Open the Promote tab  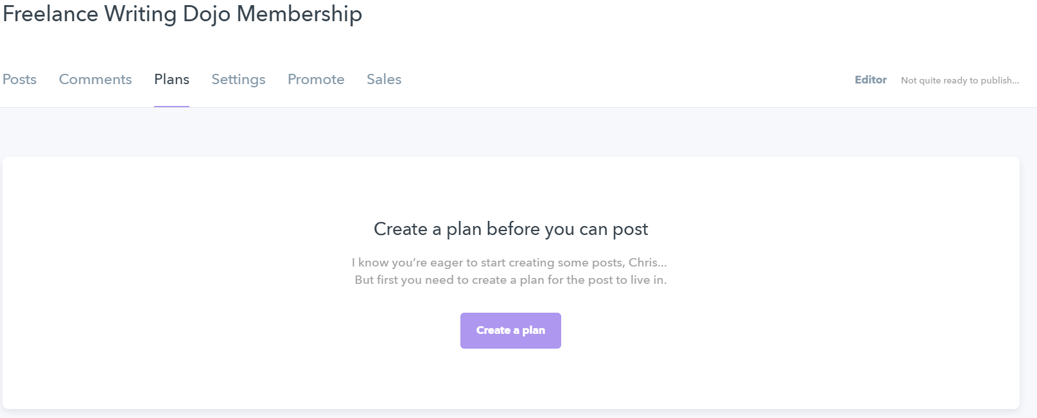click(x=316, y=80)
